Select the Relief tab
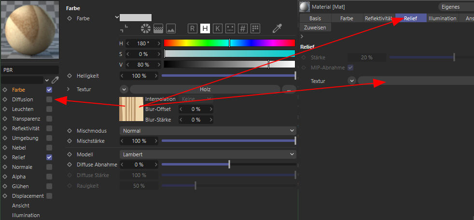 click(x=411, y=18)
